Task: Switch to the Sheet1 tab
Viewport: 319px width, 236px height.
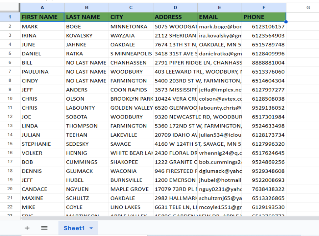Action: (x=74, y=228)
